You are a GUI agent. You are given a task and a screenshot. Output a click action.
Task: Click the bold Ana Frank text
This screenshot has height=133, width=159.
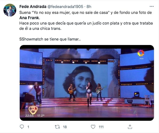(29, 18)
